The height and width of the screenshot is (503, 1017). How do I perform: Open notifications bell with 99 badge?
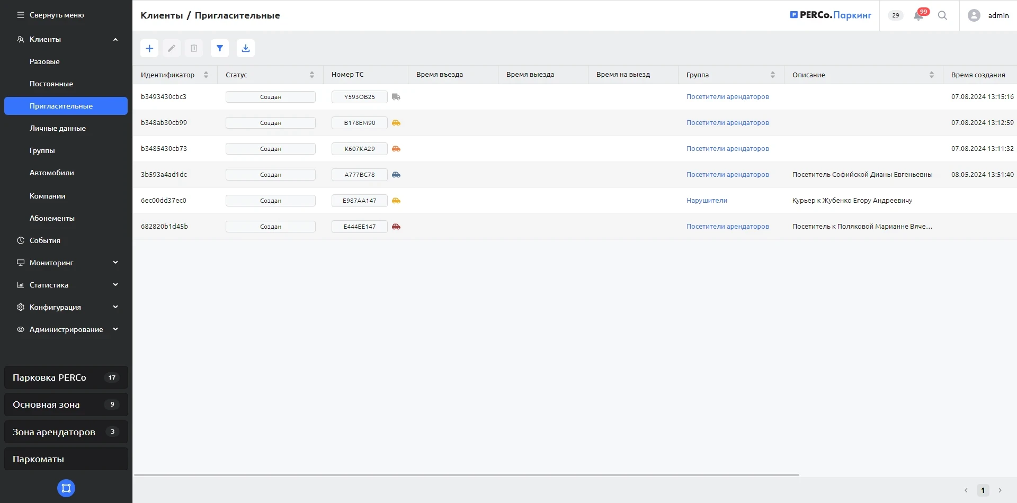[x=919, y=15]
